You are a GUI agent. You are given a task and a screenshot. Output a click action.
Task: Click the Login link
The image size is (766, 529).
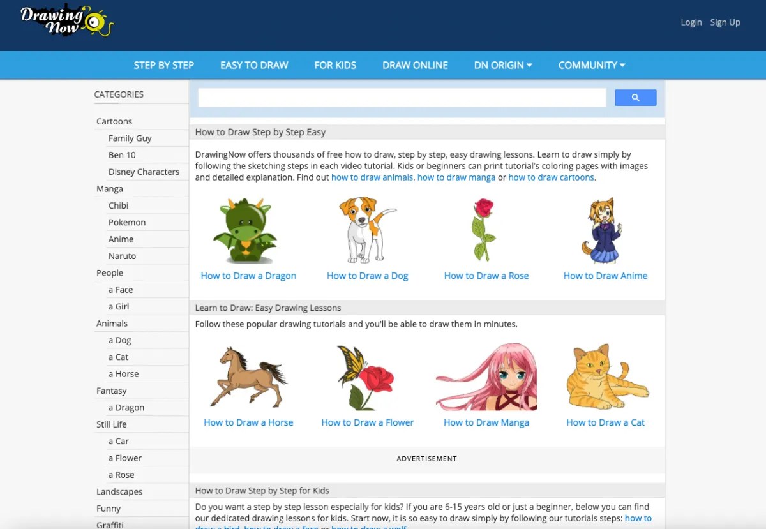[691, 22]
